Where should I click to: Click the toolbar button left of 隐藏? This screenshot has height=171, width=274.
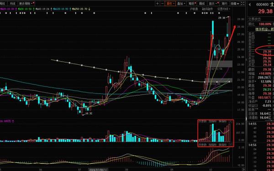point(224,3)
